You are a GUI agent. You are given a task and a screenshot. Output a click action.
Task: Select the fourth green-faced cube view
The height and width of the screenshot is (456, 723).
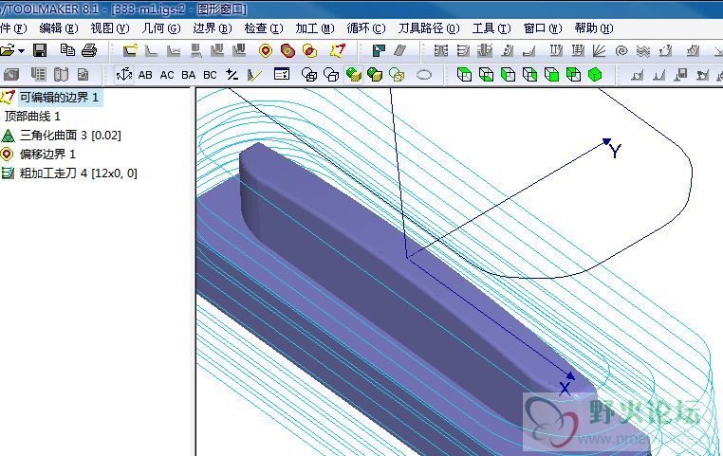pyautogui.click(x=529, y=74)
